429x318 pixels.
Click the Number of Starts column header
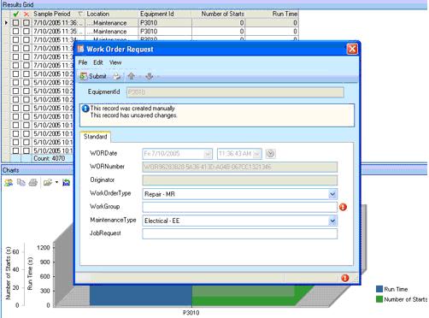[218, 14]
